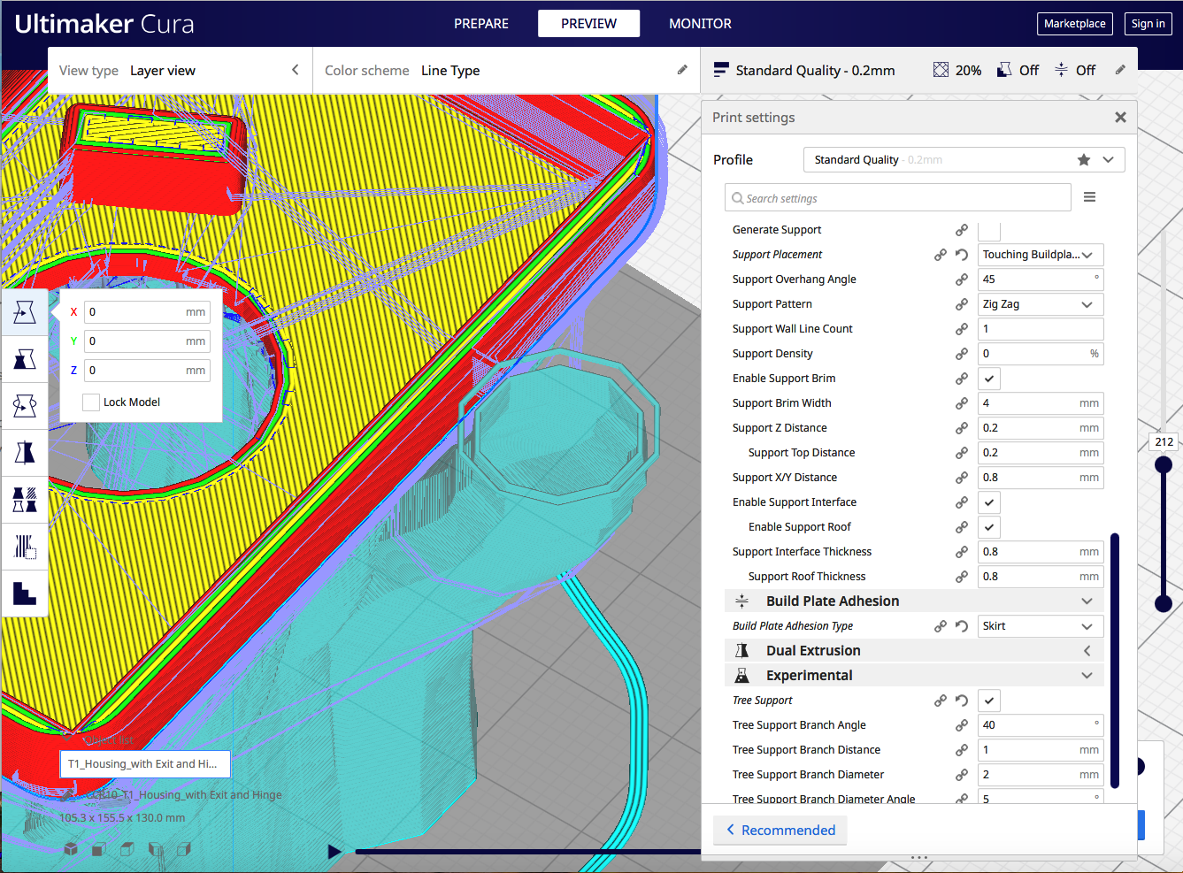The image size is (1183, 873).
Task: Check the Lock Model checkbox
Action: coord(91,402)
